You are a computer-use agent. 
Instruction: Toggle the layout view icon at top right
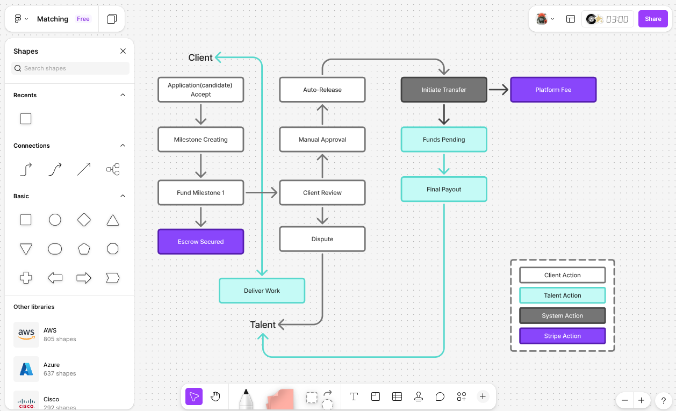click(571, 19)
